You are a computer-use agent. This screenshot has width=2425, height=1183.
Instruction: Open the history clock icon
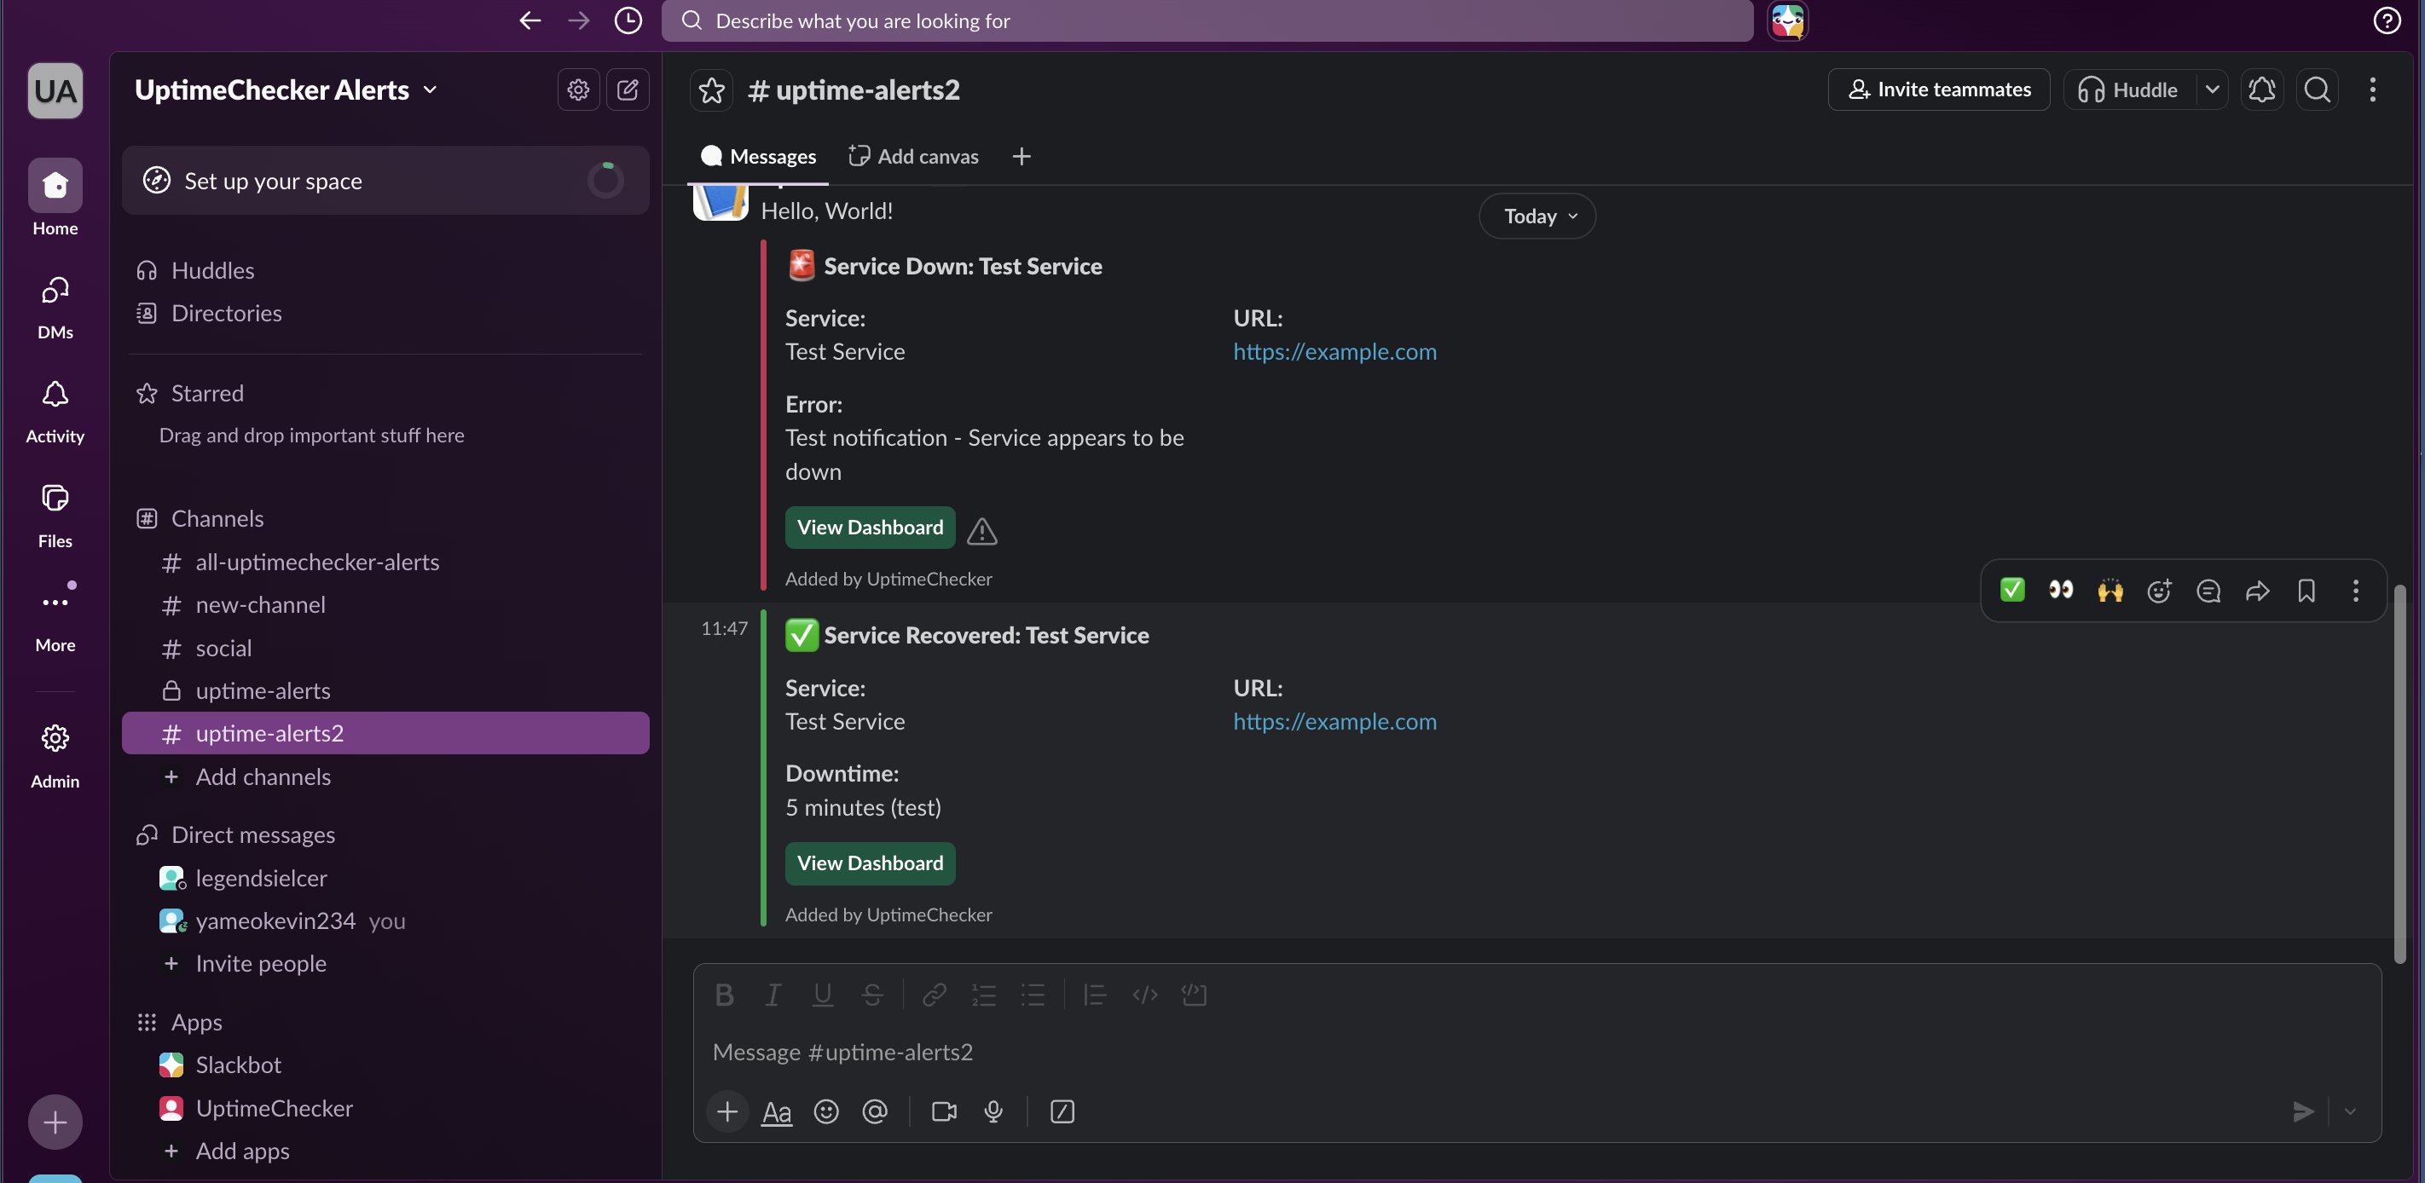coord(628,20)
